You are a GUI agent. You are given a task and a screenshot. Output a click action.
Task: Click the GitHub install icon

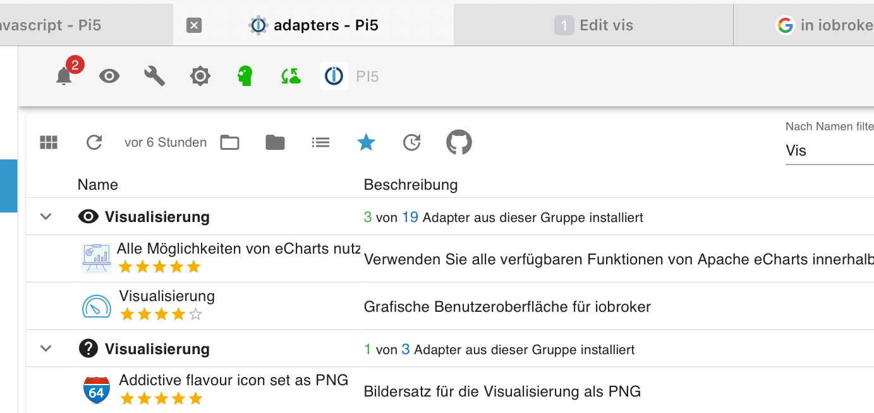tap(459, 143)
